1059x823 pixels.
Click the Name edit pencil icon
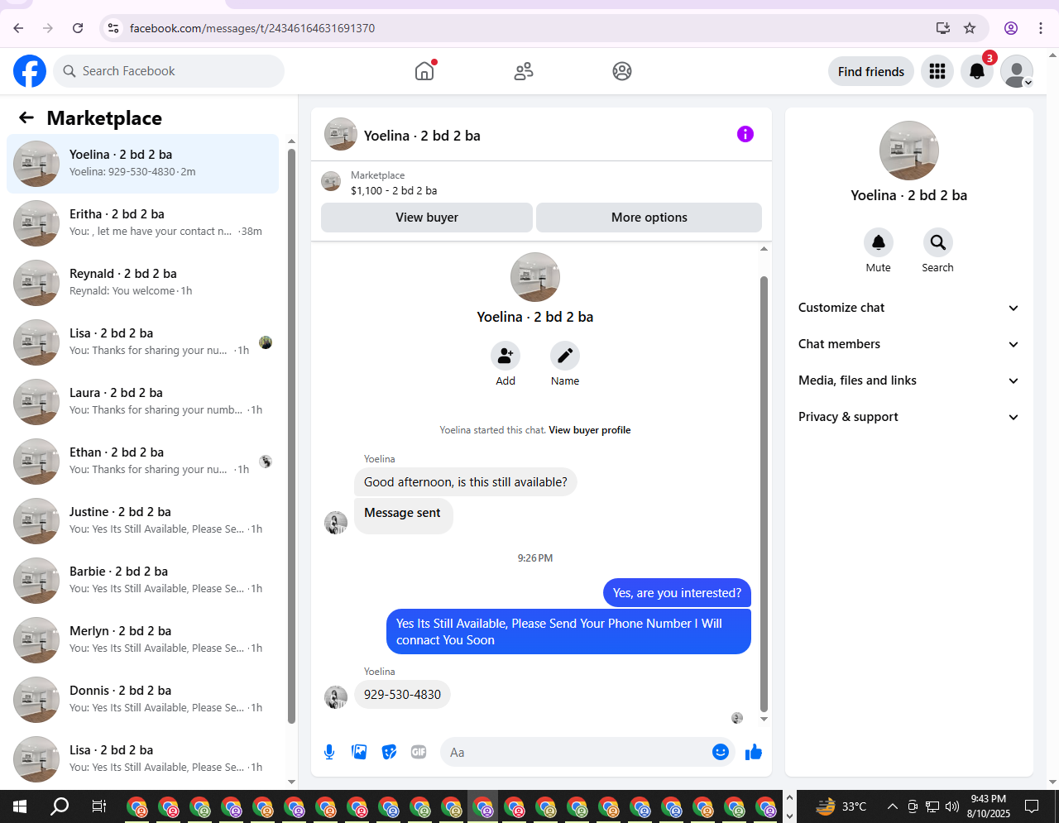(x=565, y=356)
